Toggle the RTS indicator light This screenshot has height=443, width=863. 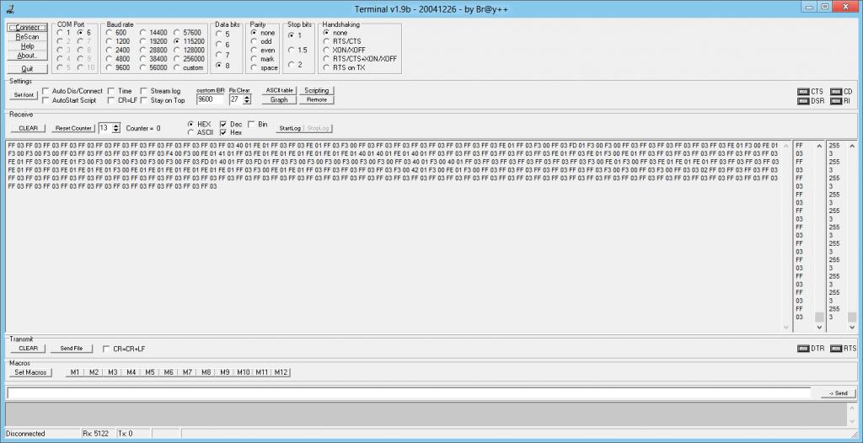tap(836, 348)
